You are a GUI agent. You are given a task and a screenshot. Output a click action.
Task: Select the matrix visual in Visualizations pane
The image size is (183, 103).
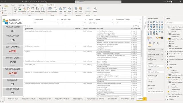click(x=154, y=32)
